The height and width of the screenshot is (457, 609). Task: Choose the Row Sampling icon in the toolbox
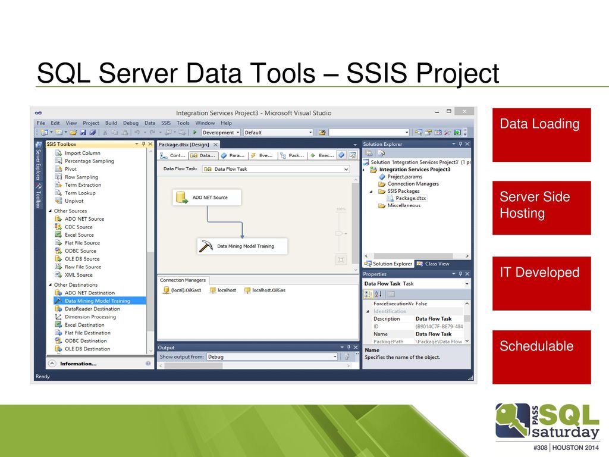click(58, 177)
